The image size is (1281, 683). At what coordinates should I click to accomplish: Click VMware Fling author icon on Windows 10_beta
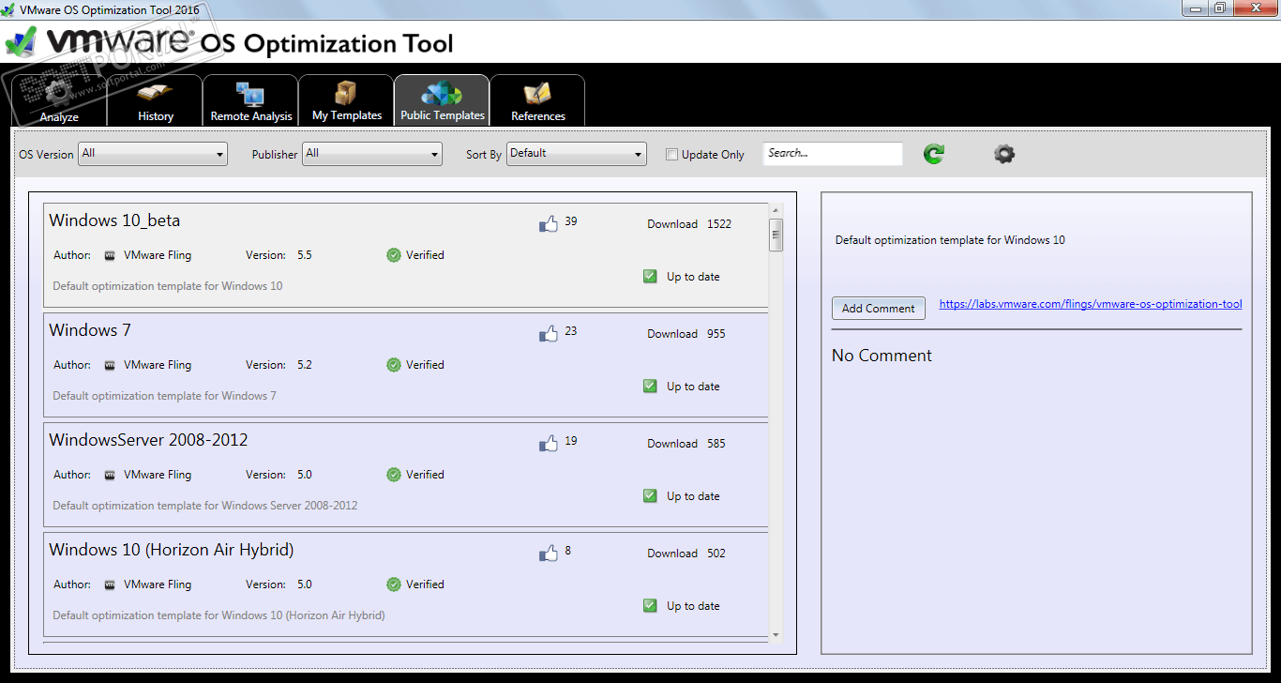pyautogui.click(x=110, y=255)
